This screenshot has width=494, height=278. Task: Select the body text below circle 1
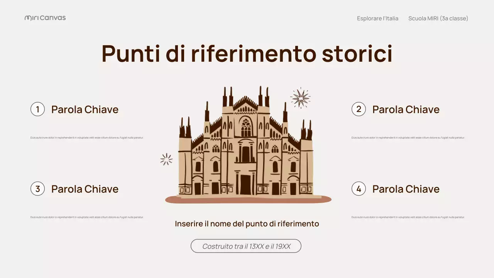pyautogui.click(x=87, y=137)
